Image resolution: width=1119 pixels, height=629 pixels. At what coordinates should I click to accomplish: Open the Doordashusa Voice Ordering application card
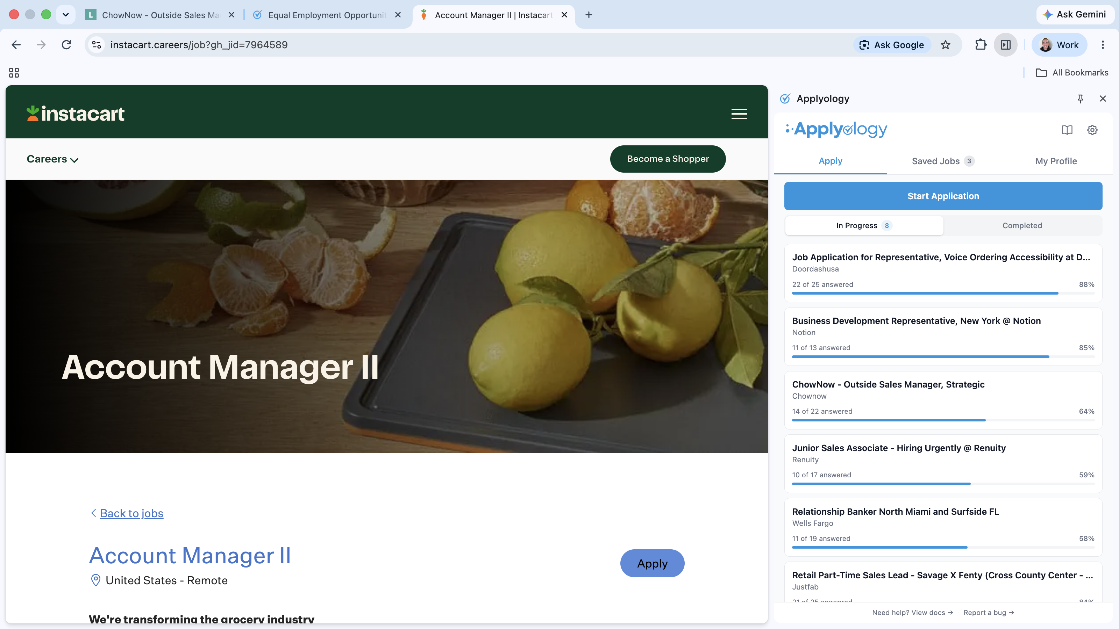pos(943,273)
